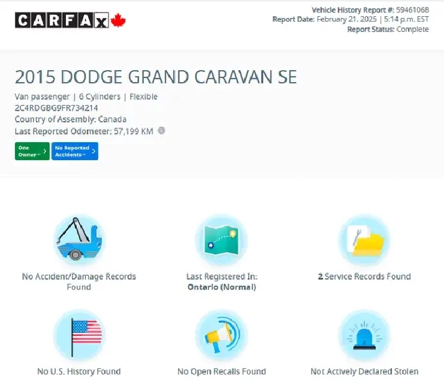The image size is (444, 390).
Task: Click 'Country of Assembly: Canada' text
Action: 71,119
